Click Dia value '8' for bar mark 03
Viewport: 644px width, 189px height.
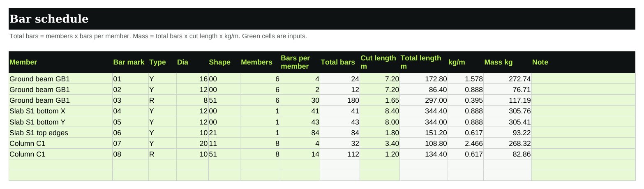point(192,100)
